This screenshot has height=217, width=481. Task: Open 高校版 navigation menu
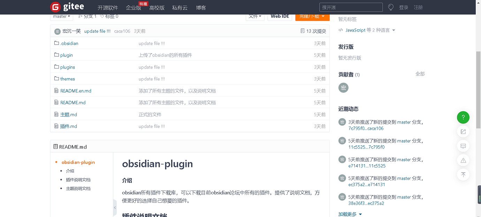pos(157,7)
